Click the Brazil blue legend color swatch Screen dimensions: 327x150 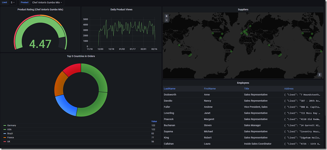click(5, 134)
